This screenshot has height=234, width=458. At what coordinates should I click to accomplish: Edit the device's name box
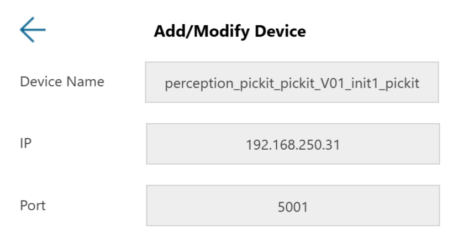point(292,83)
